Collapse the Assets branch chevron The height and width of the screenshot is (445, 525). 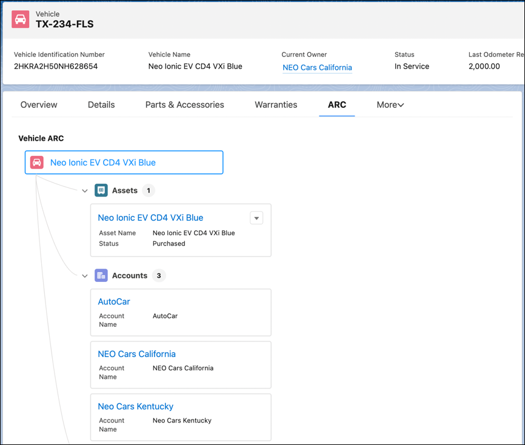[x=85, y=190]
